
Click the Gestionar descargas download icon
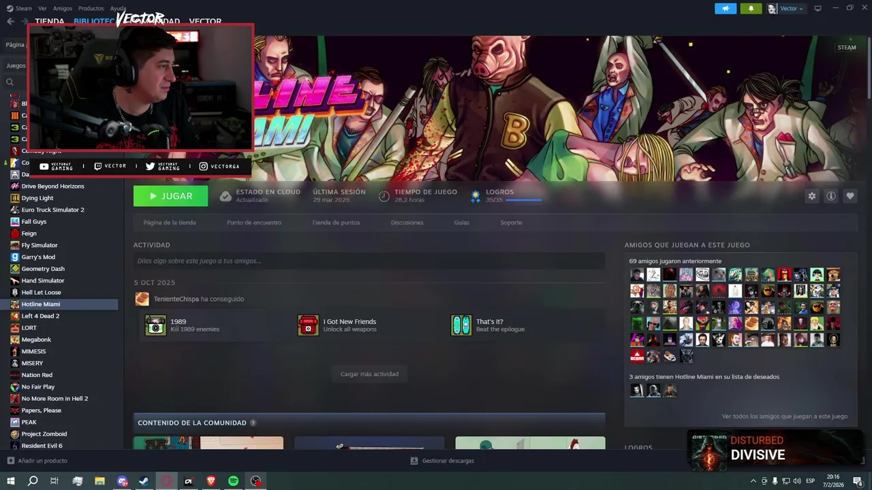414,461
